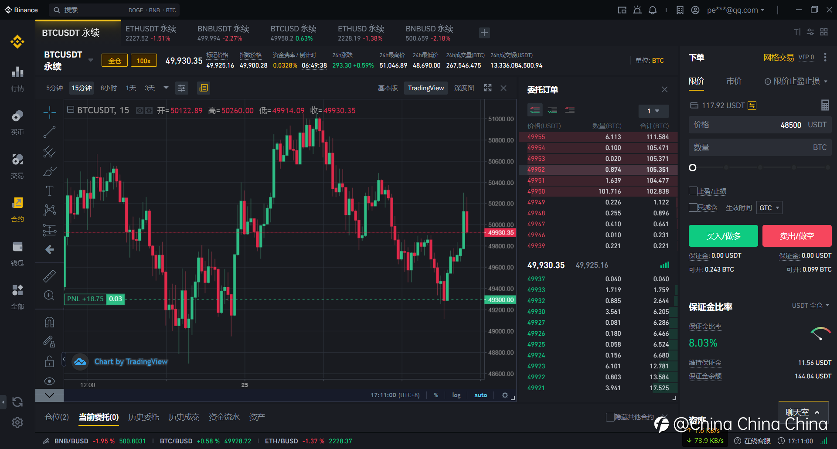Click the 价格 price input field

(x=760, y=125)
